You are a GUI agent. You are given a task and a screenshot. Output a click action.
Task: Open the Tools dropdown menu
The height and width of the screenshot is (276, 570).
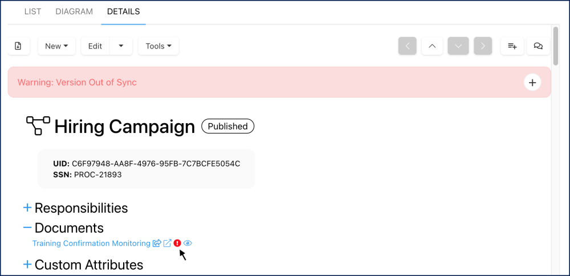[158, 46]
